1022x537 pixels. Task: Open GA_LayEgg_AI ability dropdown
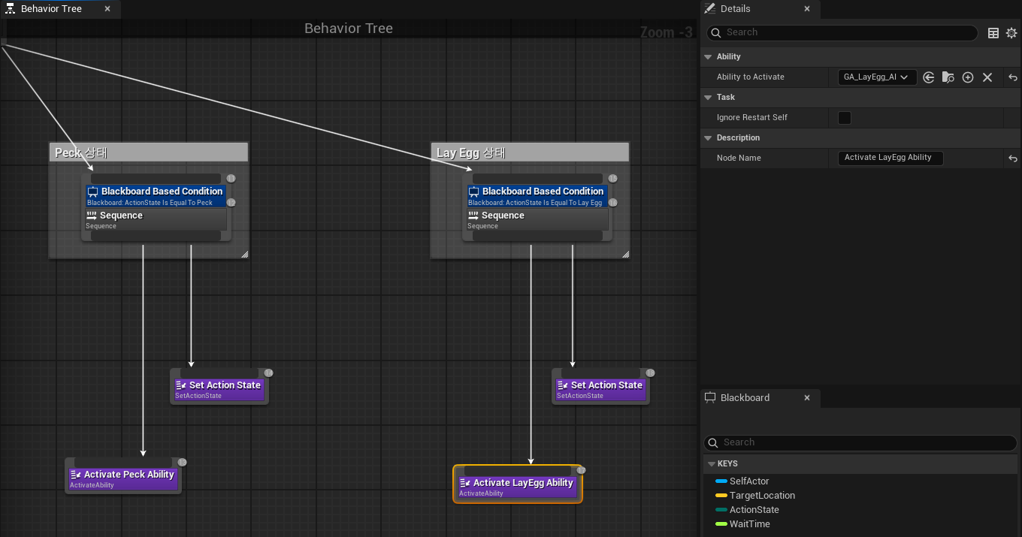point(877,77)
